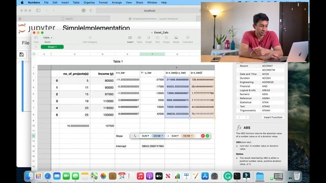Select the AREAS function in list
This screenshot has height=183, width=326.
[266, 90]
